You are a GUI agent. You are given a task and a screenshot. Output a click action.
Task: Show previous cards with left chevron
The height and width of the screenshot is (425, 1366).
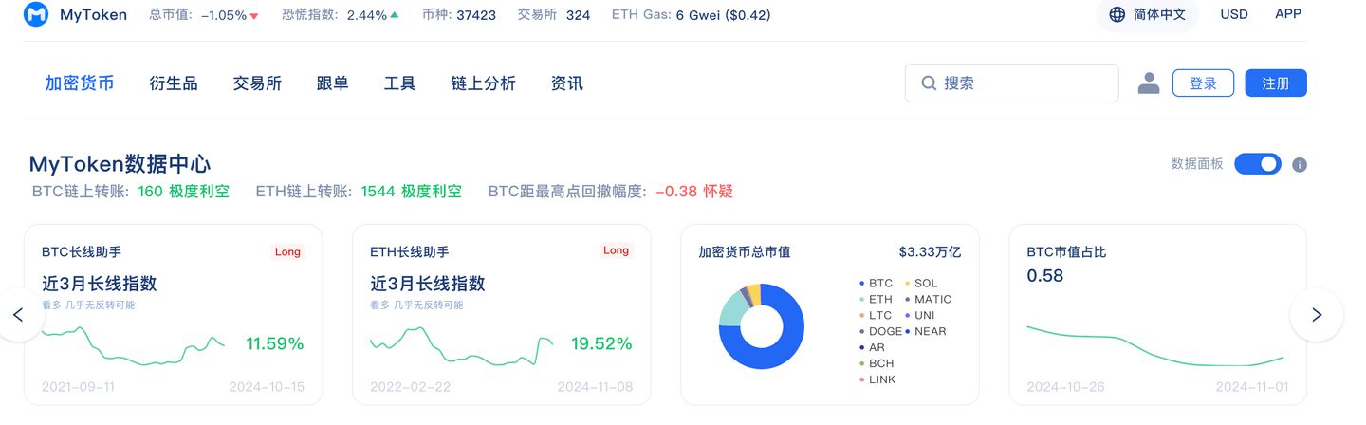tap(18, 315)
